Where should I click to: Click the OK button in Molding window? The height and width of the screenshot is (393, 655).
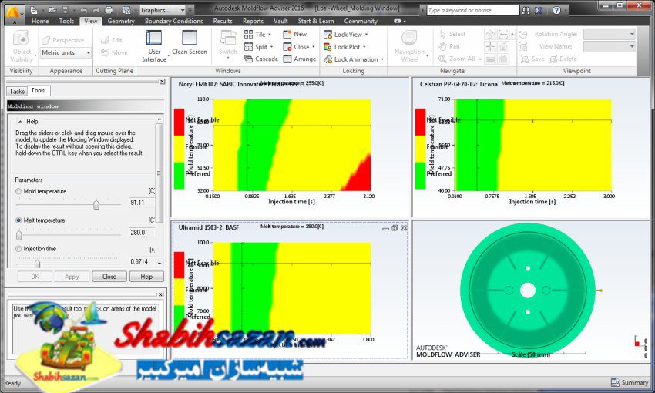[35, 277]
